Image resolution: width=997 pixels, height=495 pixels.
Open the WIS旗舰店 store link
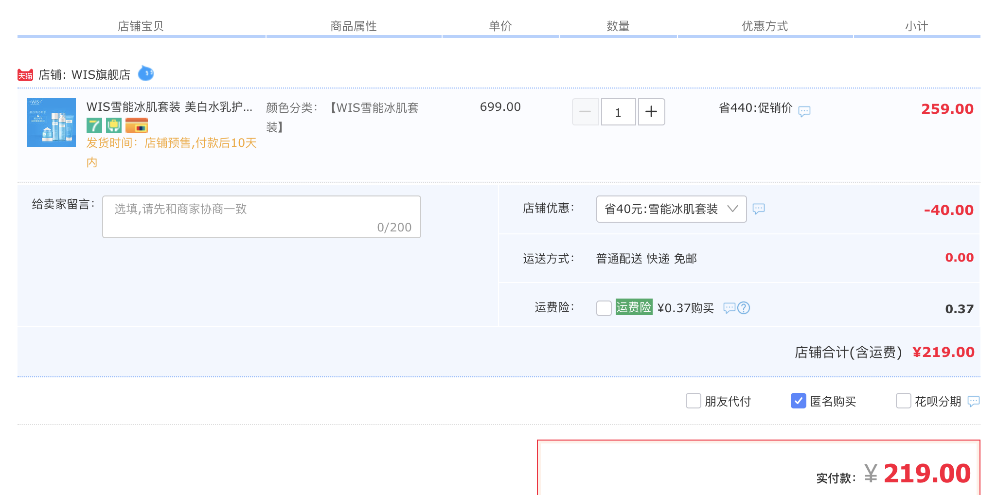101,75
